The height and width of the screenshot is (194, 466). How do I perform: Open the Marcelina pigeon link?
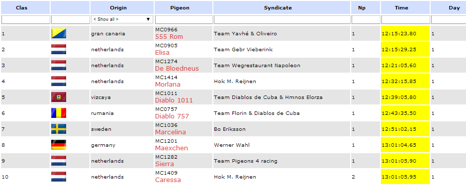170,132
